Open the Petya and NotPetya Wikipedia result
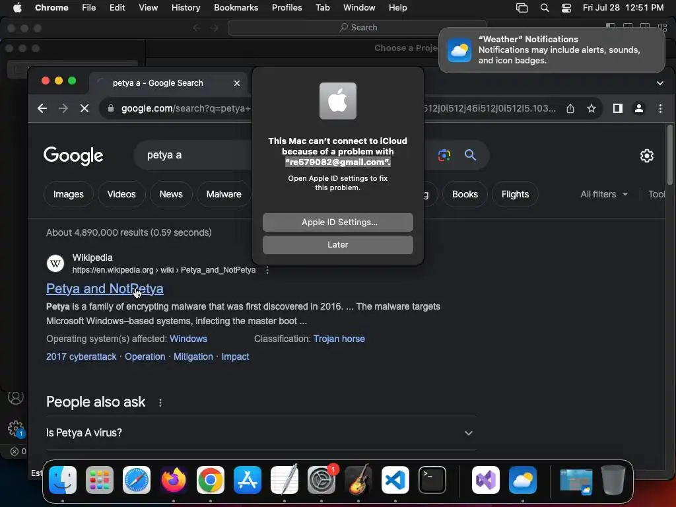This screenshot has height=507, width=676. pyautogui.click(x=105, y=288)
